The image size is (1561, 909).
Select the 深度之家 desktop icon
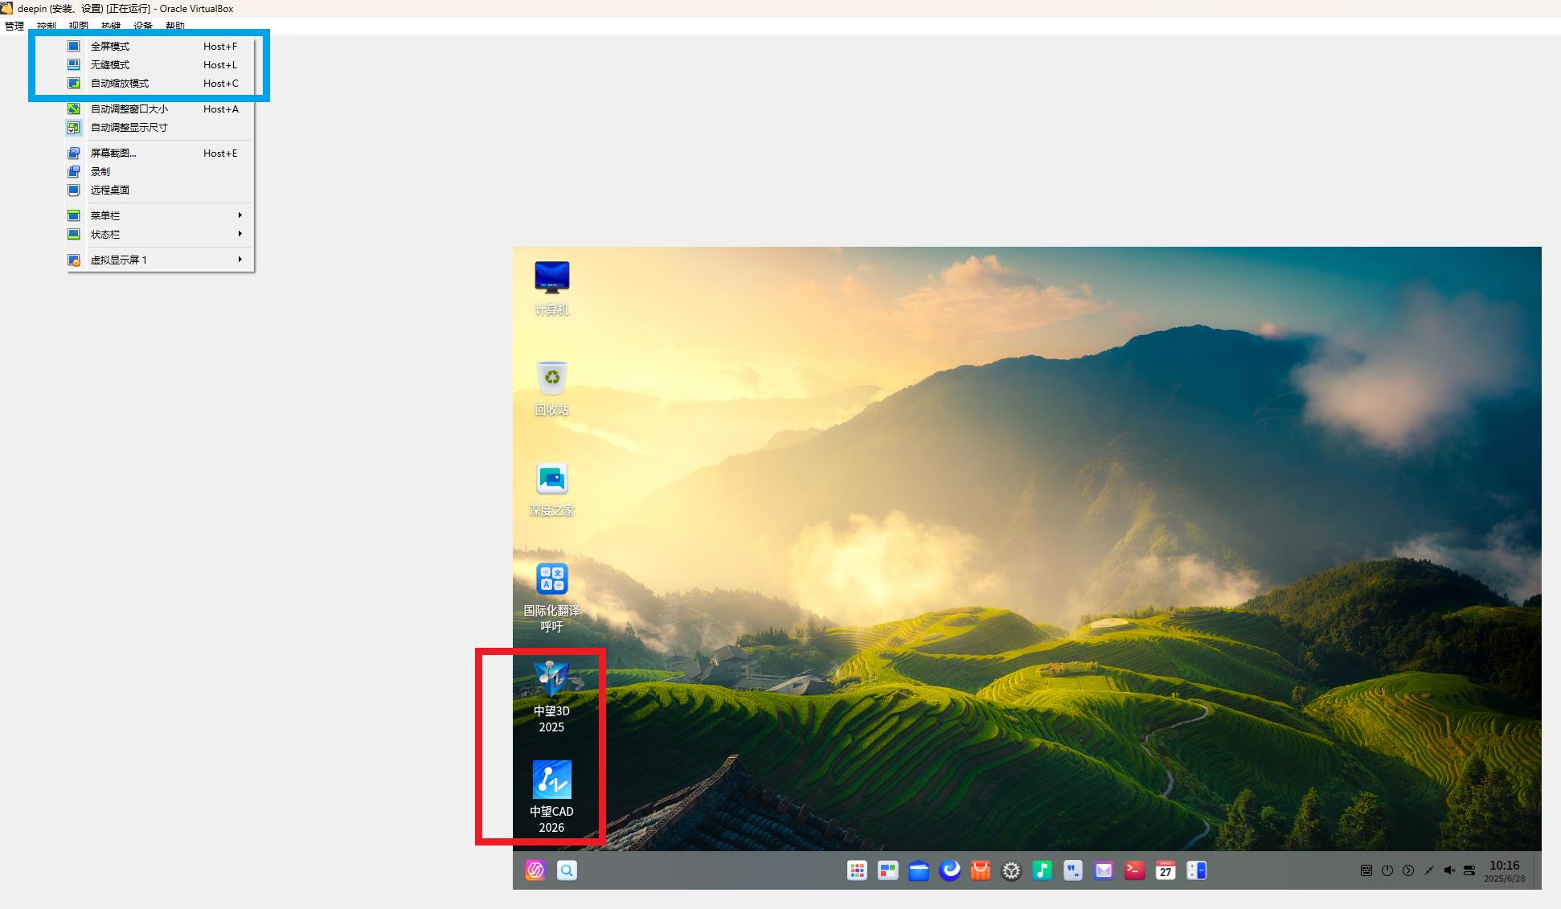click(551, 489)
